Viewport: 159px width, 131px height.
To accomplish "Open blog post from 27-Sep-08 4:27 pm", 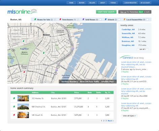I will click(x=136, y=104).
